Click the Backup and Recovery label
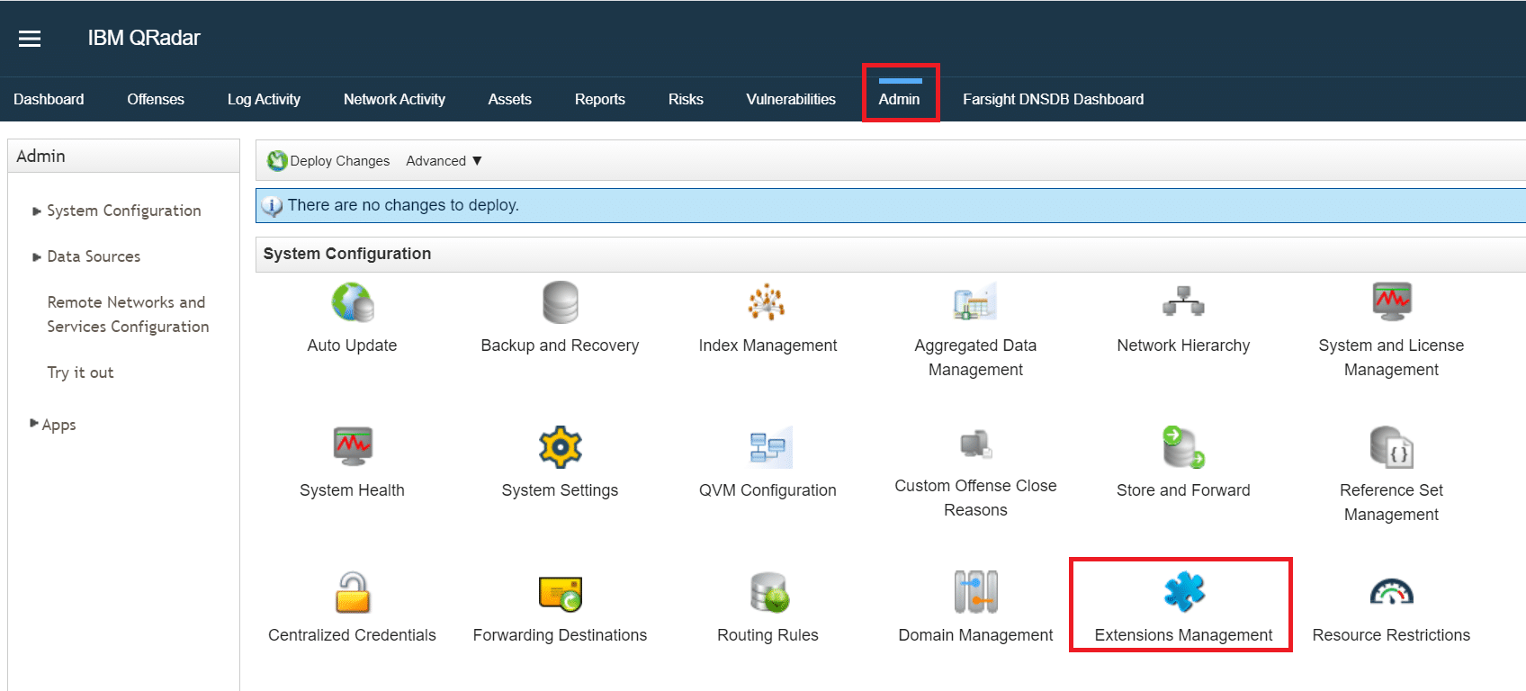1526x691 pixels. (560, 345)
